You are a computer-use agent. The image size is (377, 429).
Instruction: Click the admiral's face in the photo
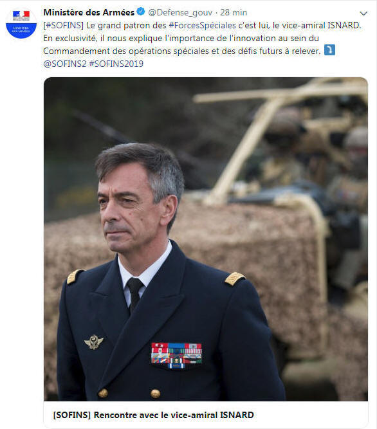[x=129, y=208]
